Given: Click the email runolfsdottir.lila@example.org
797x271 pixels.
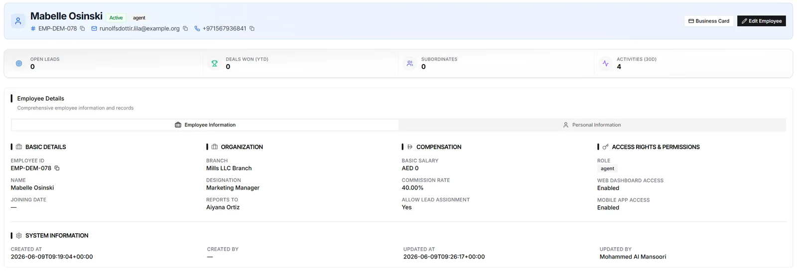Looking at the screenshot, I should tap(139, 28).
